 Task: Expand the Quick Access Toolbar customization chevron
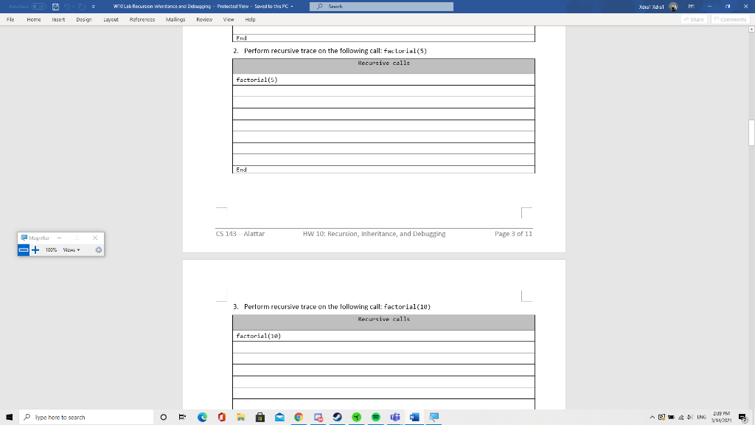pyautogui.click(x=94, y=6)
